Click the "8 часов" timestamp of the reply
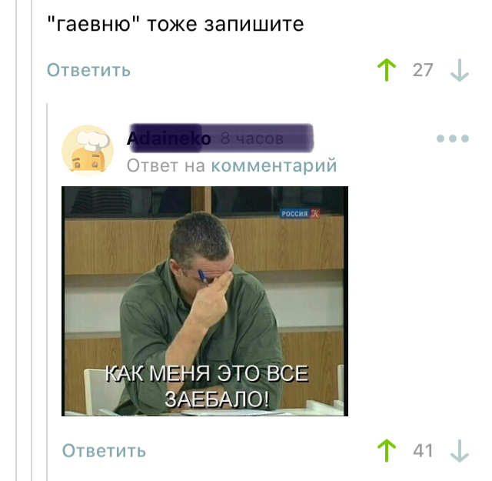Image resolution: width=492 pixels, height=481 pixels. [252, 139]
